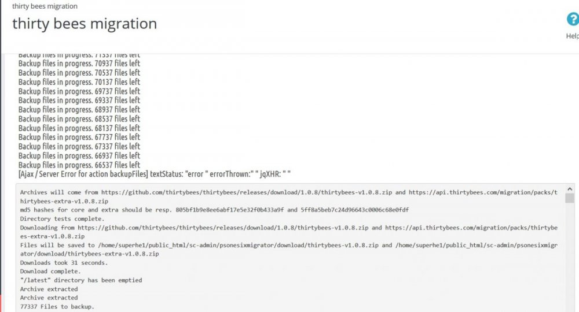Click the blue question mark Help icon
Screen dimensions: 579x312
[x=573, y=20]
